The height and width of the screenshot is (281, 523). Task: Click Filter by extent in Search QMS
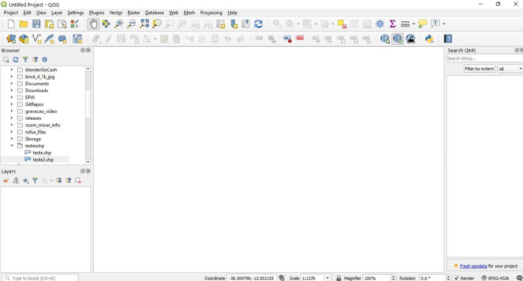point(479,68)
